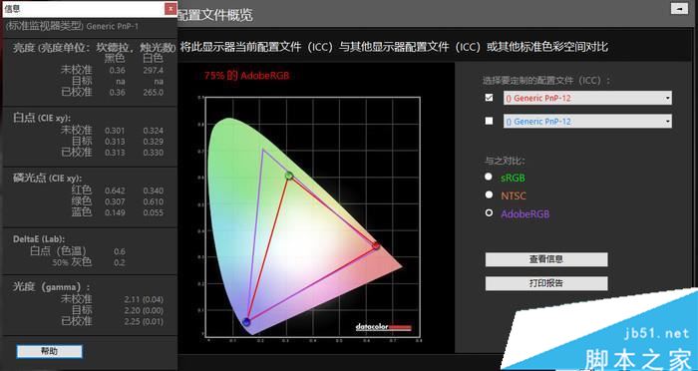This screenshot has height=371, width=698.
Task: Open the 查看信息 view info button
Action: click(546, 259)
